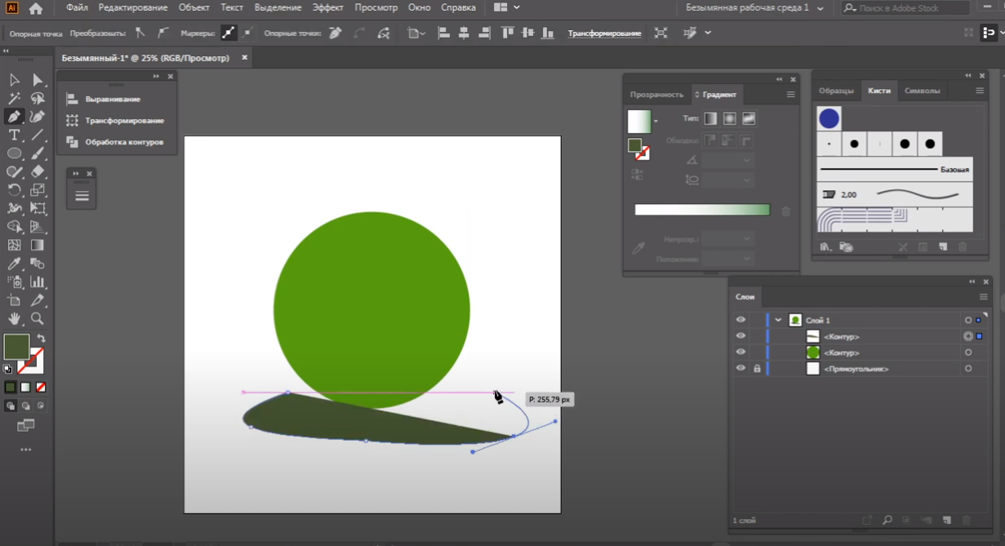Toggle visibility of the Прямоугольник object
The width and height of the screenshot is (1005, 546).
tap(740, 369)
